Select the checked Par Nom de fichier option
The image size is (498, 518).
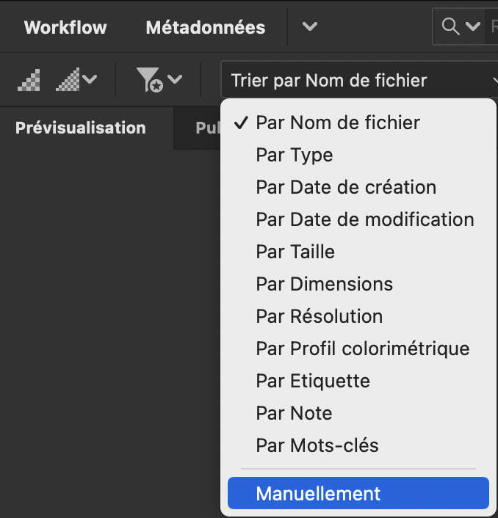point(338,123)
